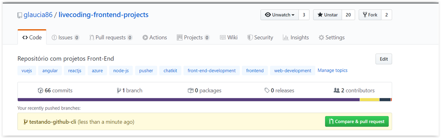The height and width of the screenshot is (138, 441).
Task: Click the Security shield icon
Action: [250, 37]
